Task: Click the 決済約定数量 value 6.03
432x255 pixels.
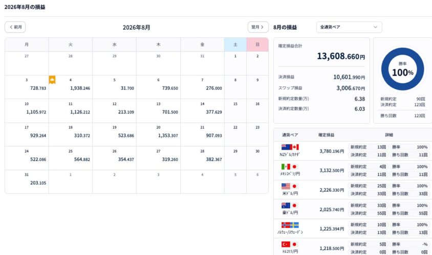Action: coord(359,109)
